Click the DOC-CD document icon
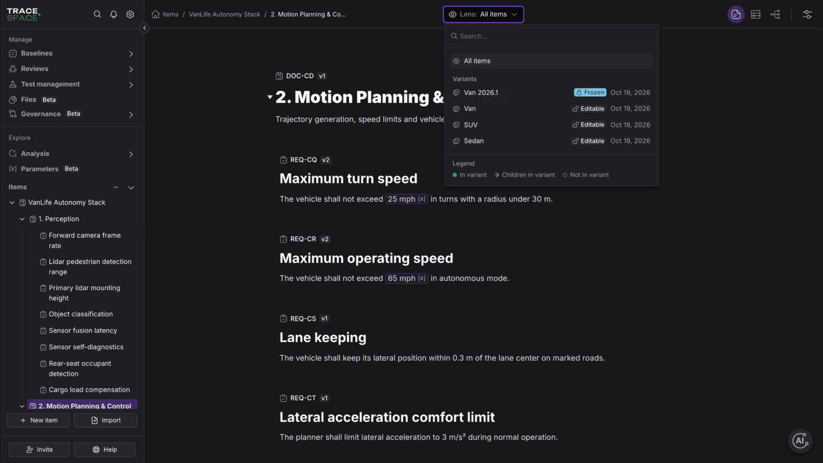The width and height of the screenshot is (823, 463). click(x=279, y=76)
